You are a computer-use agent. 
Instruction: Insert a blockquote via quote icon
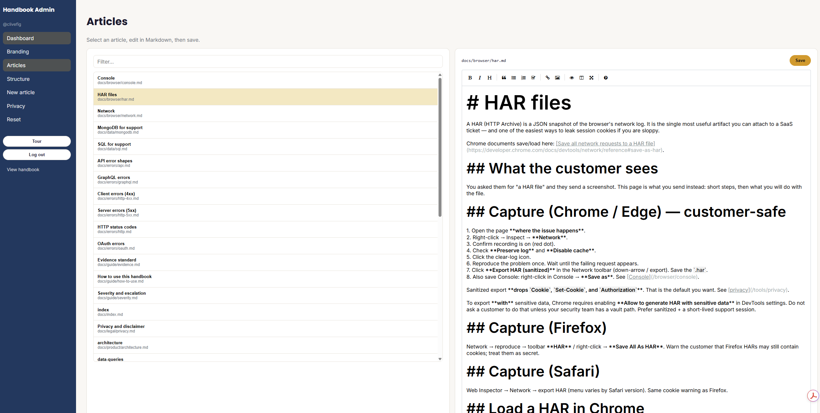(504, 78)
